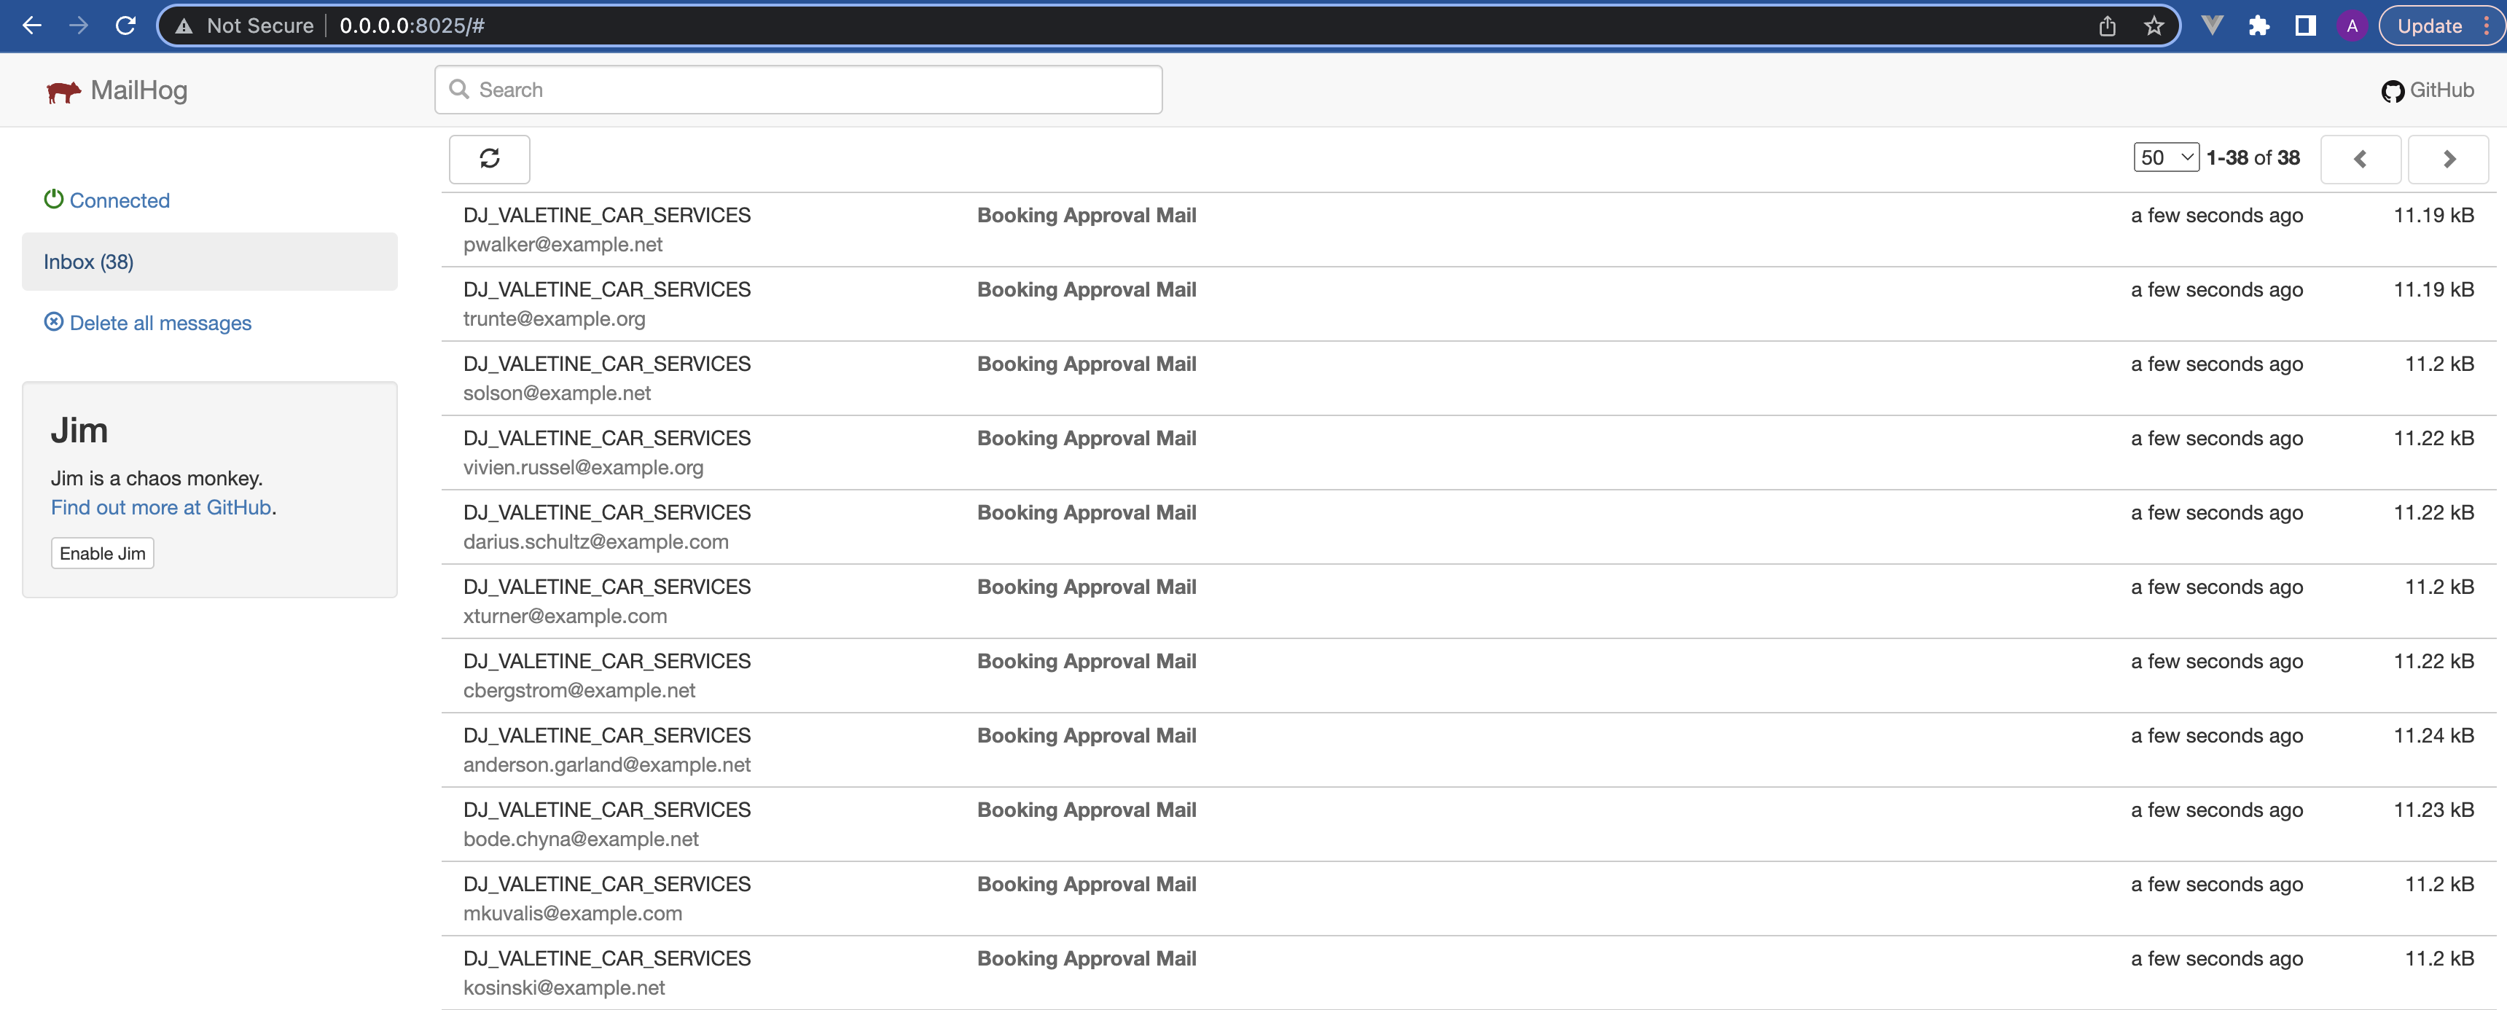Screen dimensions: 2507x1010
Task: Bookmark the page using the star icon
Action: (2154, 26)
